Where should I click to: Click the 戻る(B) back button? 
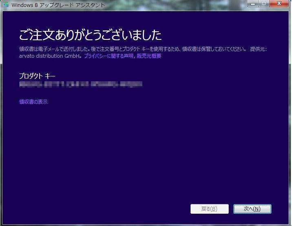pos(210,209)
